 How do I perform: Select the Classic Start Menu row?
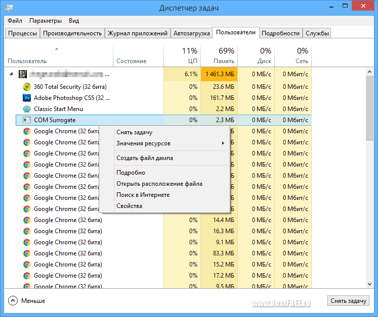coord(163,109)
